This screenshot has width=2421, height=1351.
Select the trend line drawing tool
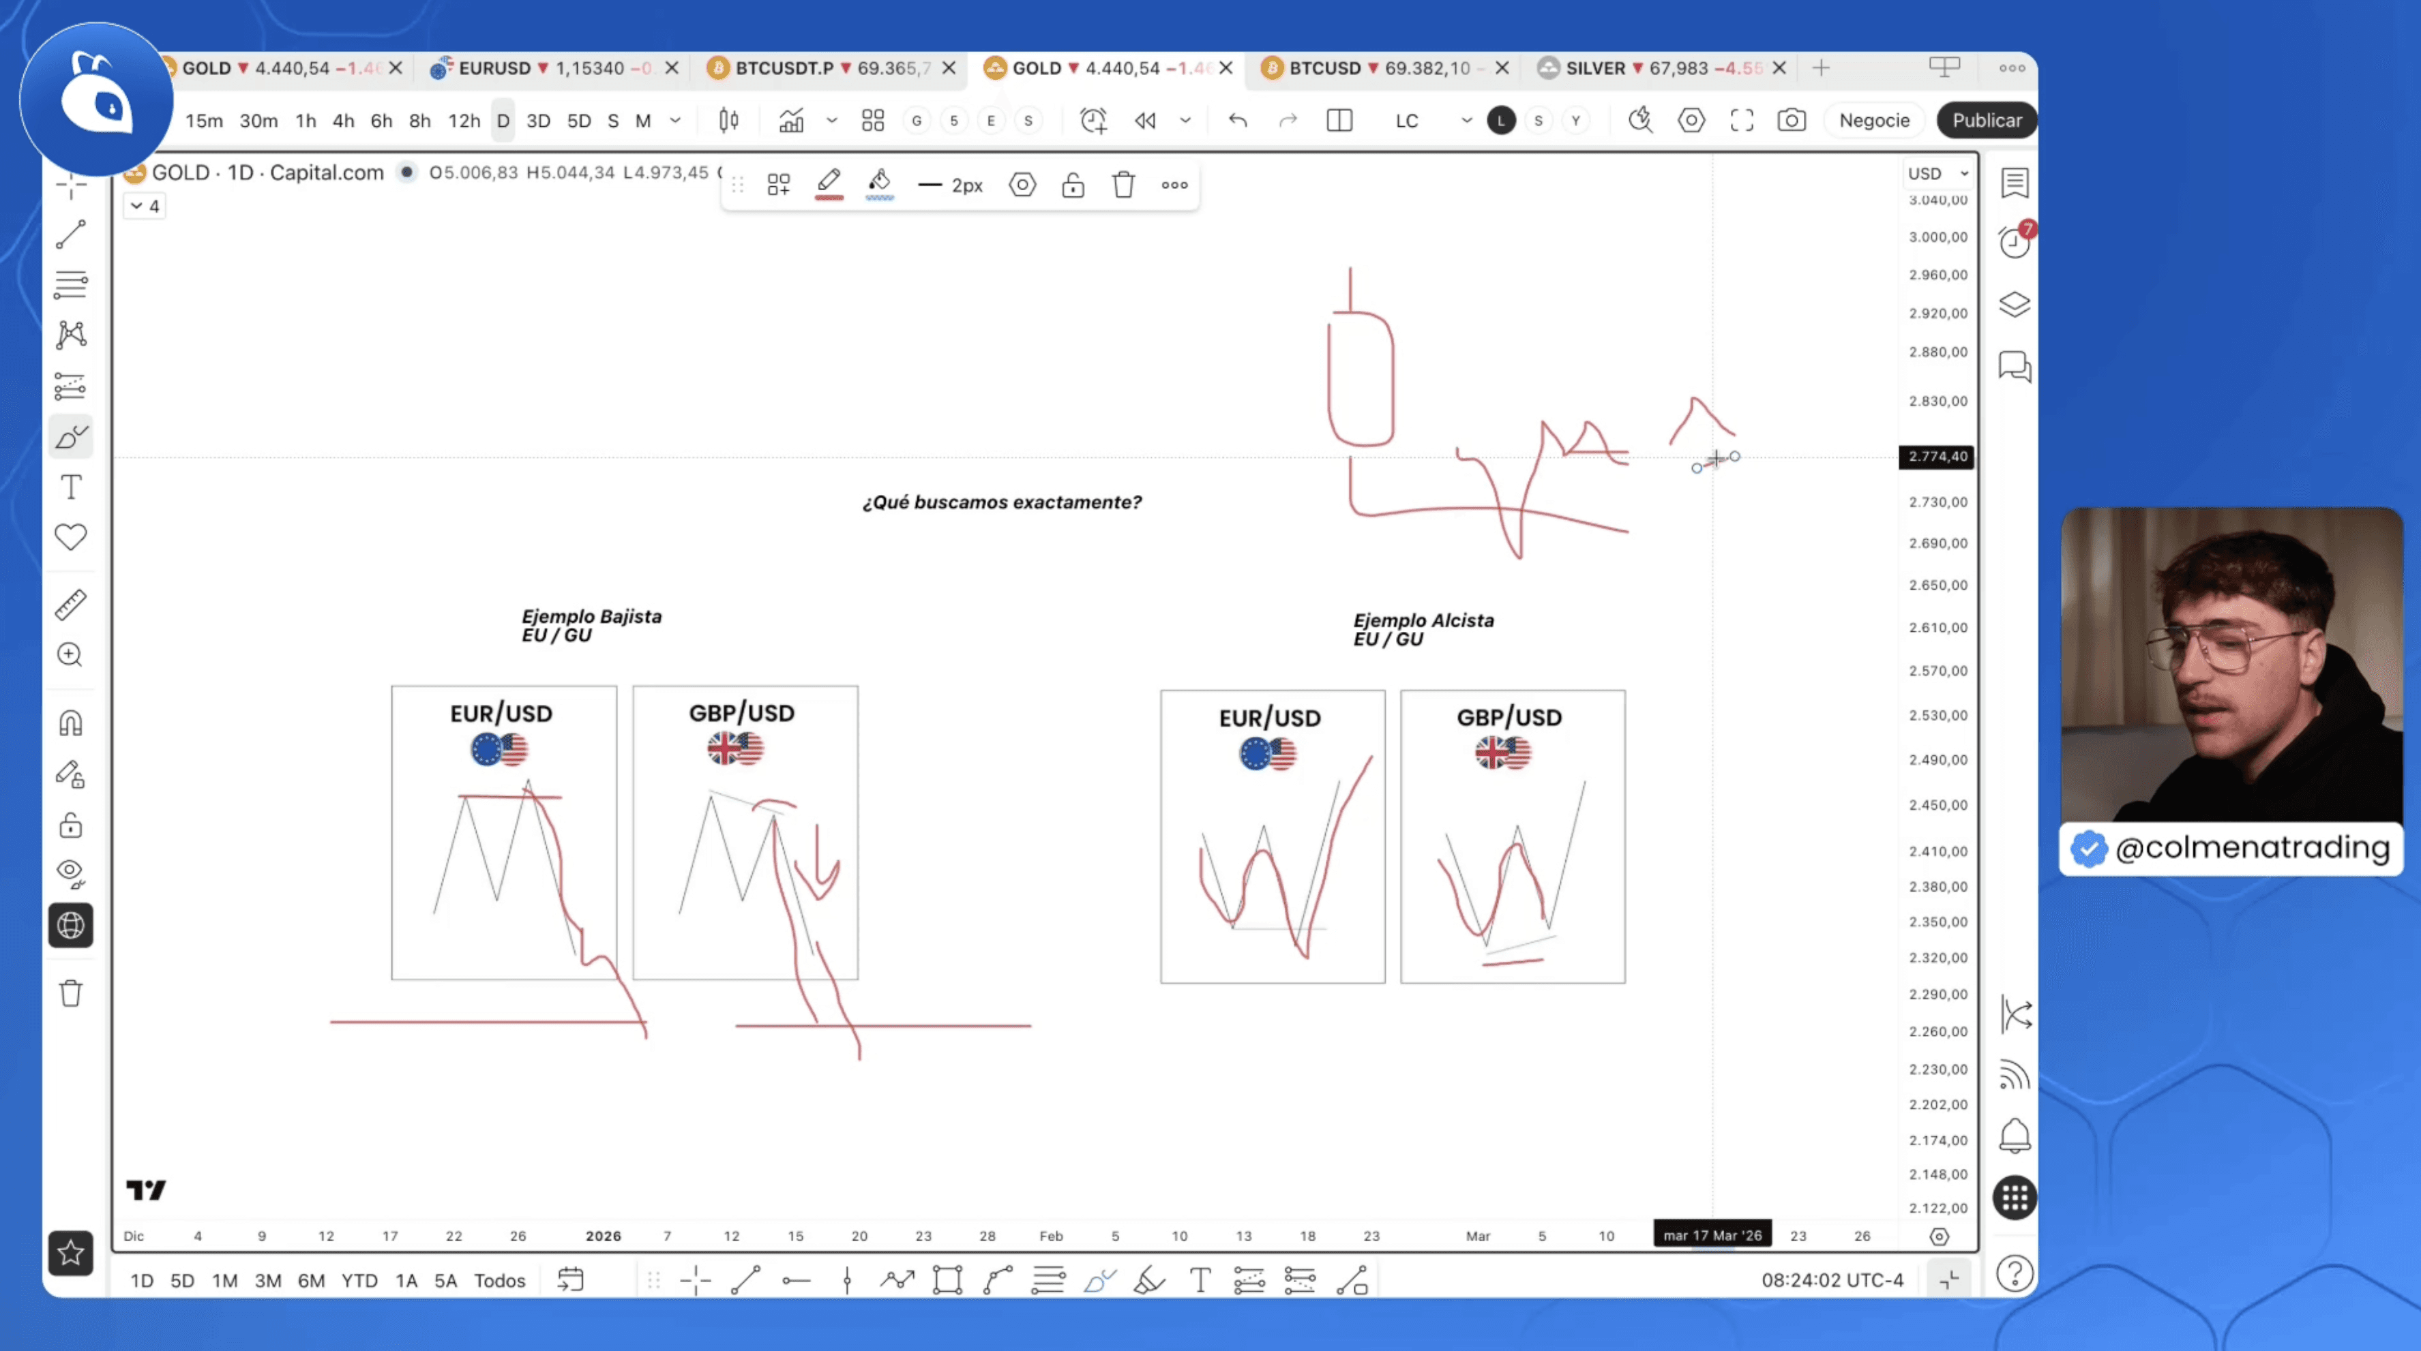tap(70, 235)
